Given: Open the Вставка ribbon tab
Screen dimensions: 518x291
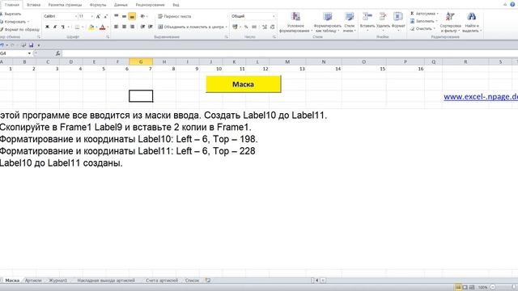Looking at the screenshot, I should pyautogui.click(x=33, y=5).
